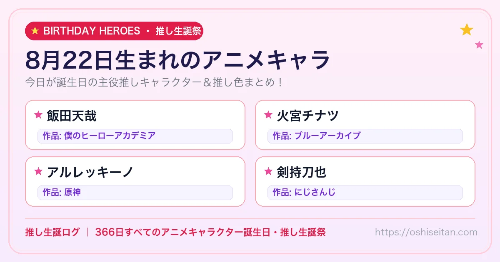Select the 僕のヒーローアカデミア work tag
Image resolution: width=500 pixels, height=262 pixels.
pyautogui.click(x=135, y=136)
